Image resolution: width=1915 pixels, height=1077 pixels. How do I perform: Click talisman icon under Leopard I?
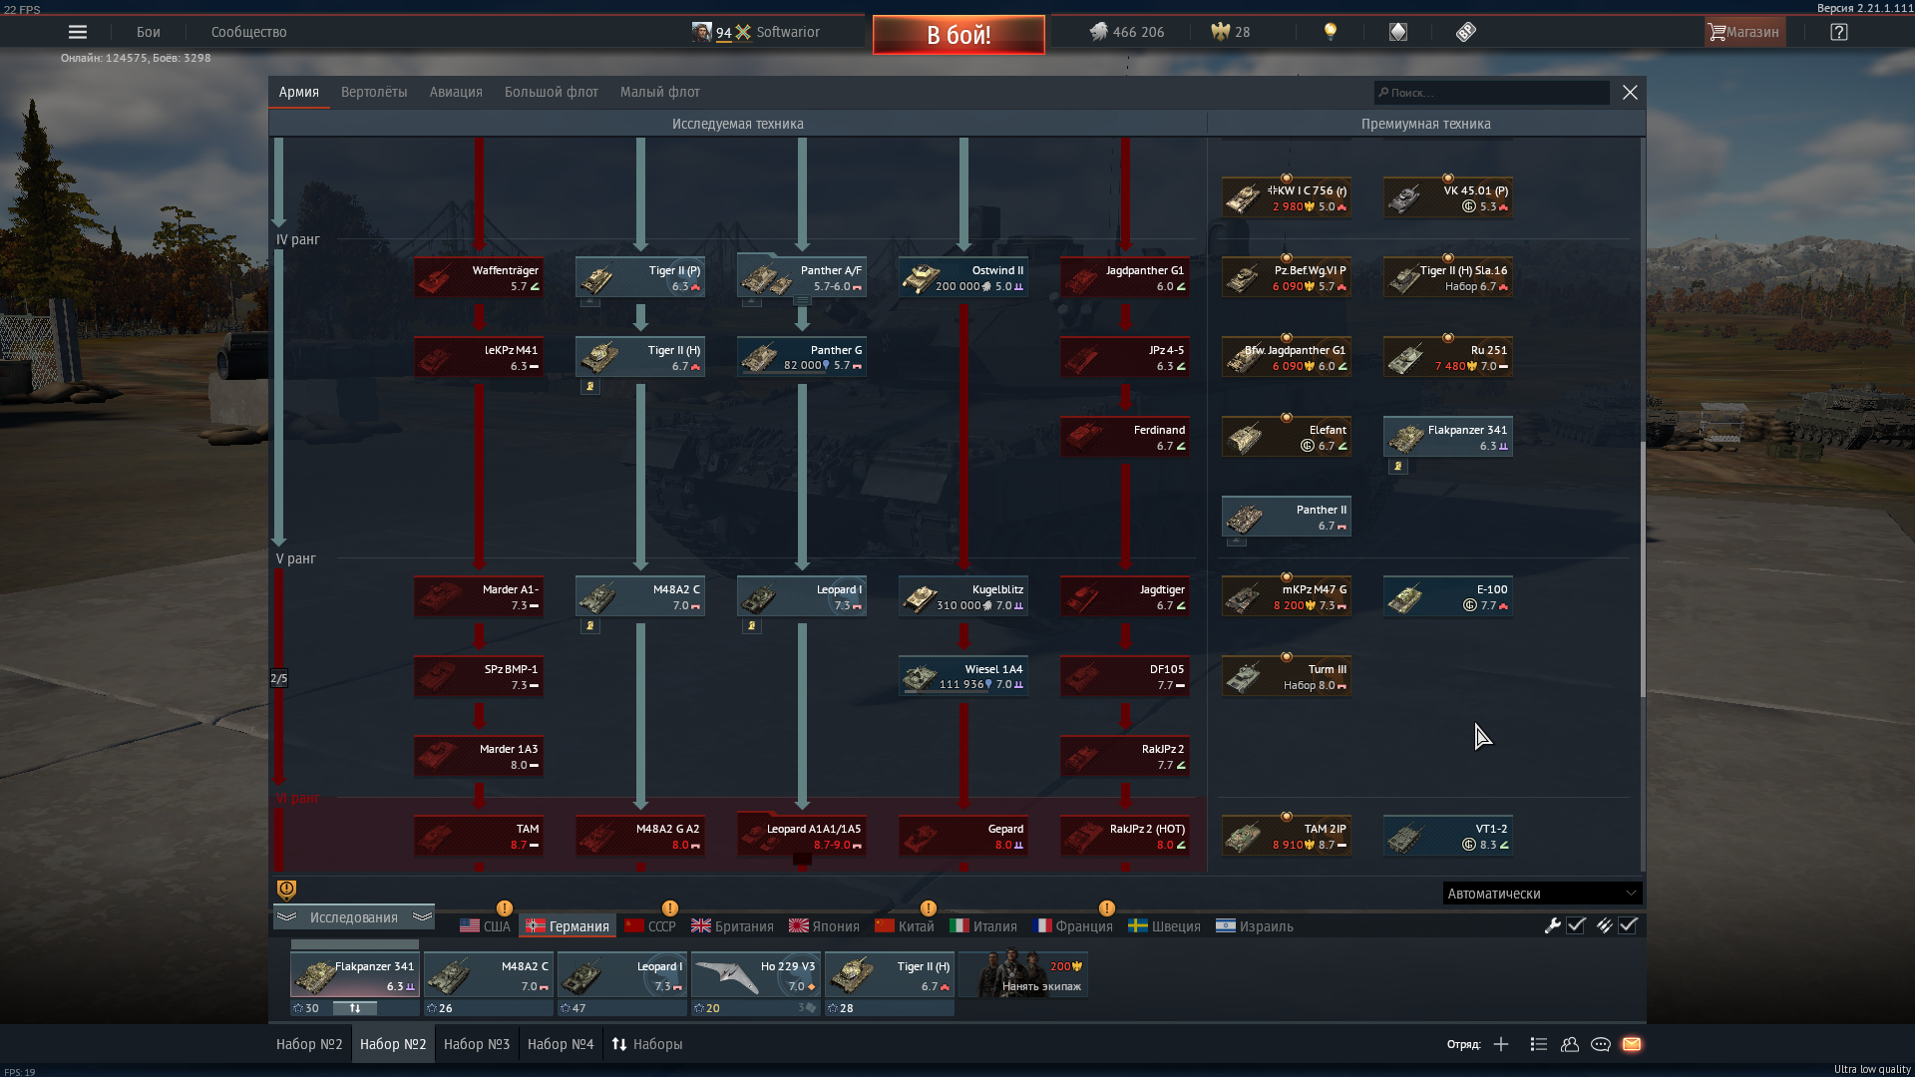point(752,626)
